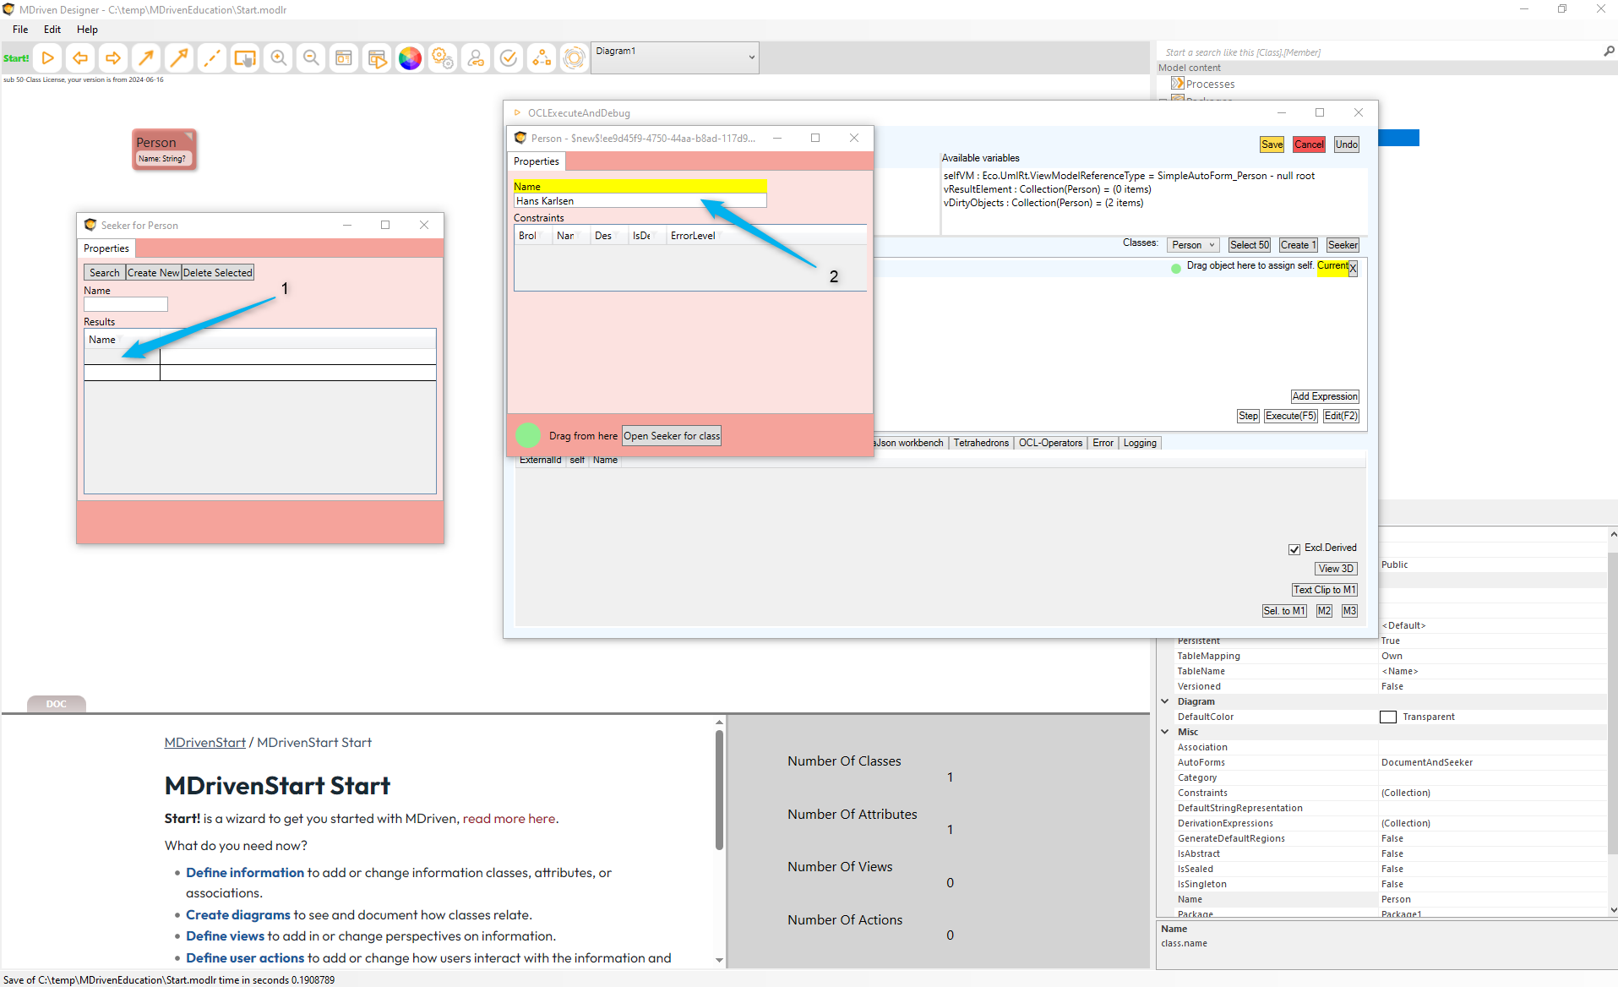This screenshot has width=1618, height=987.
Task: Switch to the OCL-Operators tab
Action: click(1049, 443)
